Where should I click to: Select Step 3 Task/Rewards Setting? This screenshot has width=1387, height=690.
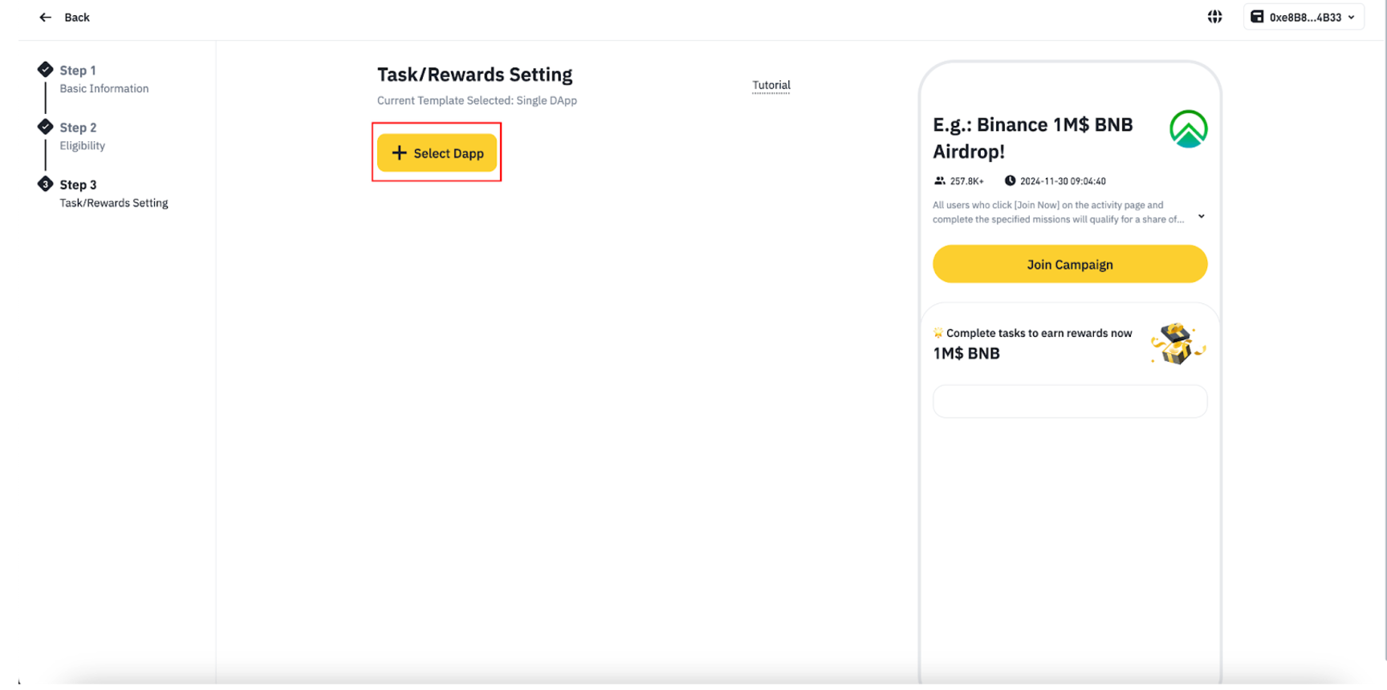[113, 193]
